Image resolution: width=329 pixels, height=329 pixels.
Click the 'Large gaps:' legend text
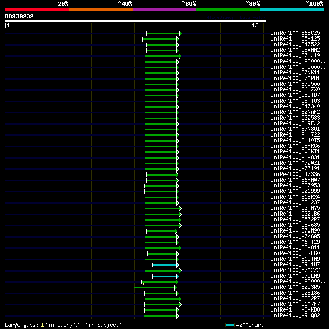pyautogui.click(x=22, y=325)
